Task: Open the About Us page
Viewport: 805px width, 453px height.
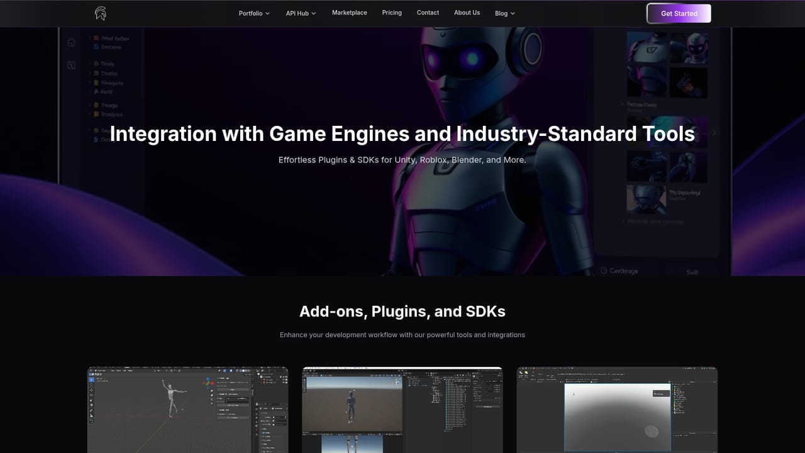Action: coord(467,13)
